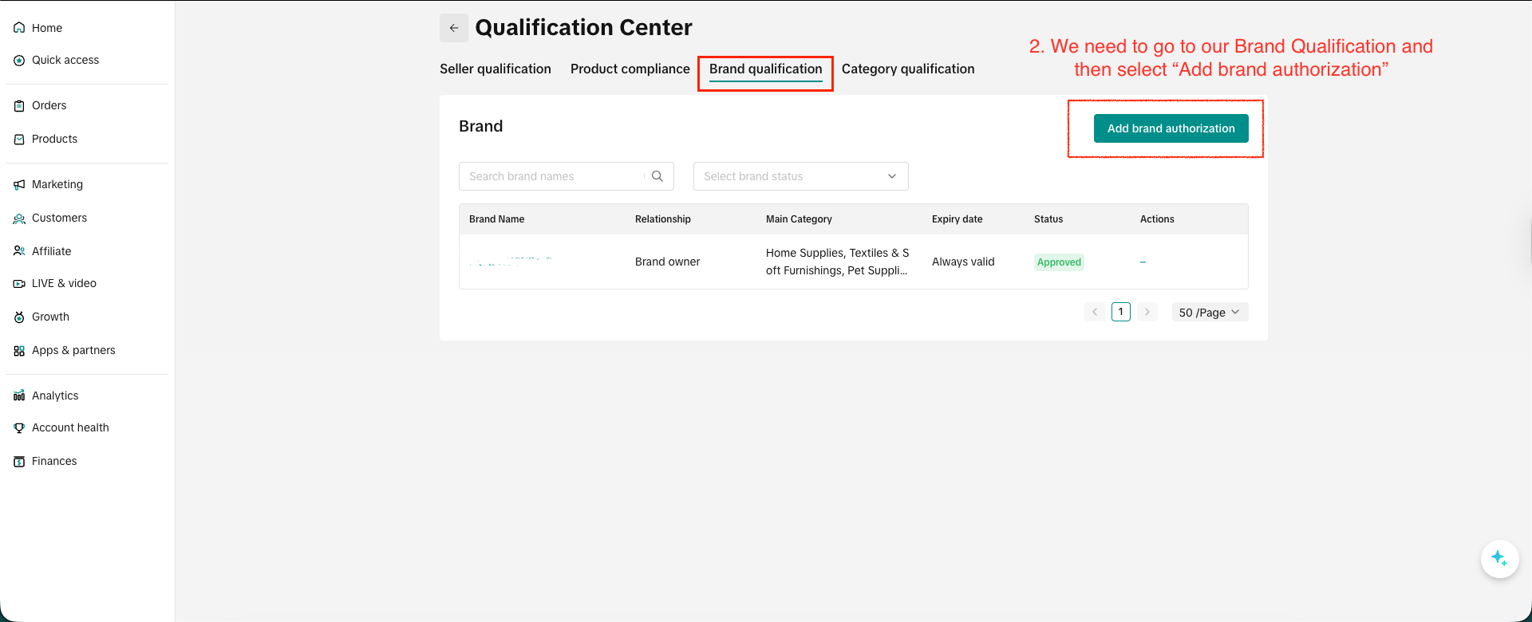This screenshot has height=622, width=1532.
Task: Switch to Category qualification tab
Action: pos(908,69)
